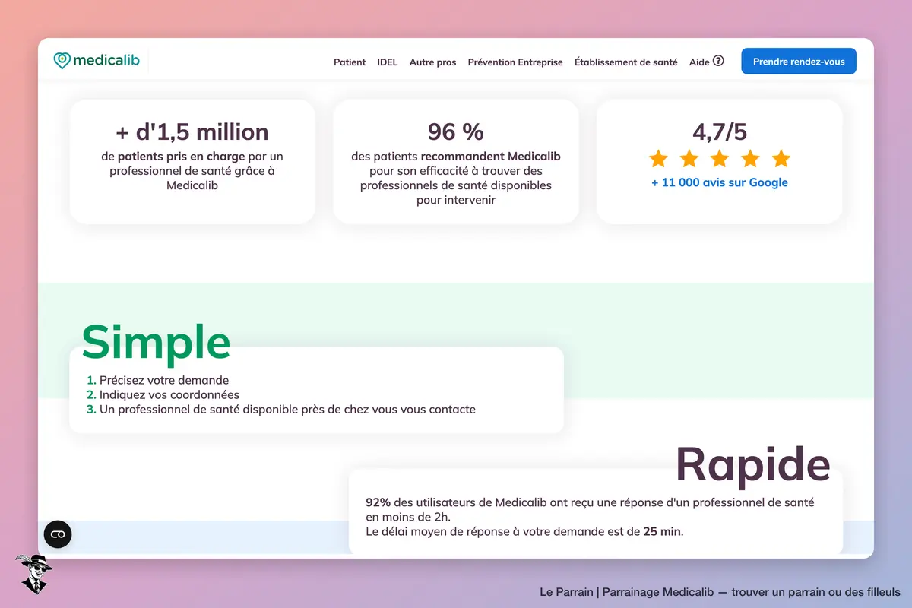The height and width of the screenshot is (608, 912).
Task: Click the fifth rating star
Action: click(781, 159)
